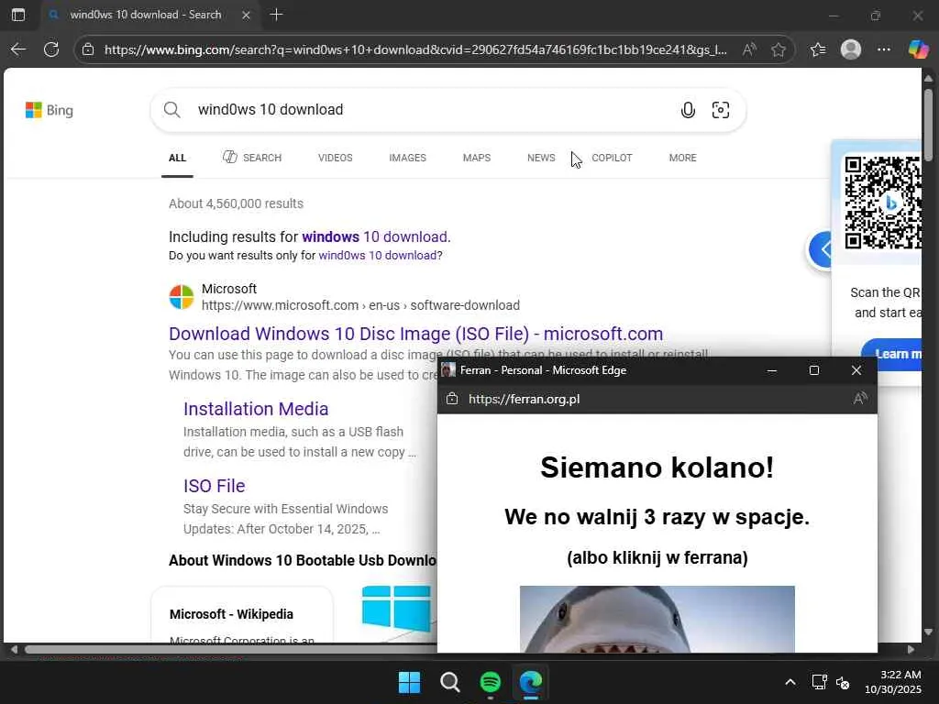Open the Favorites list icon
Screen dimensions: 939x704
[x=817, y=49]
